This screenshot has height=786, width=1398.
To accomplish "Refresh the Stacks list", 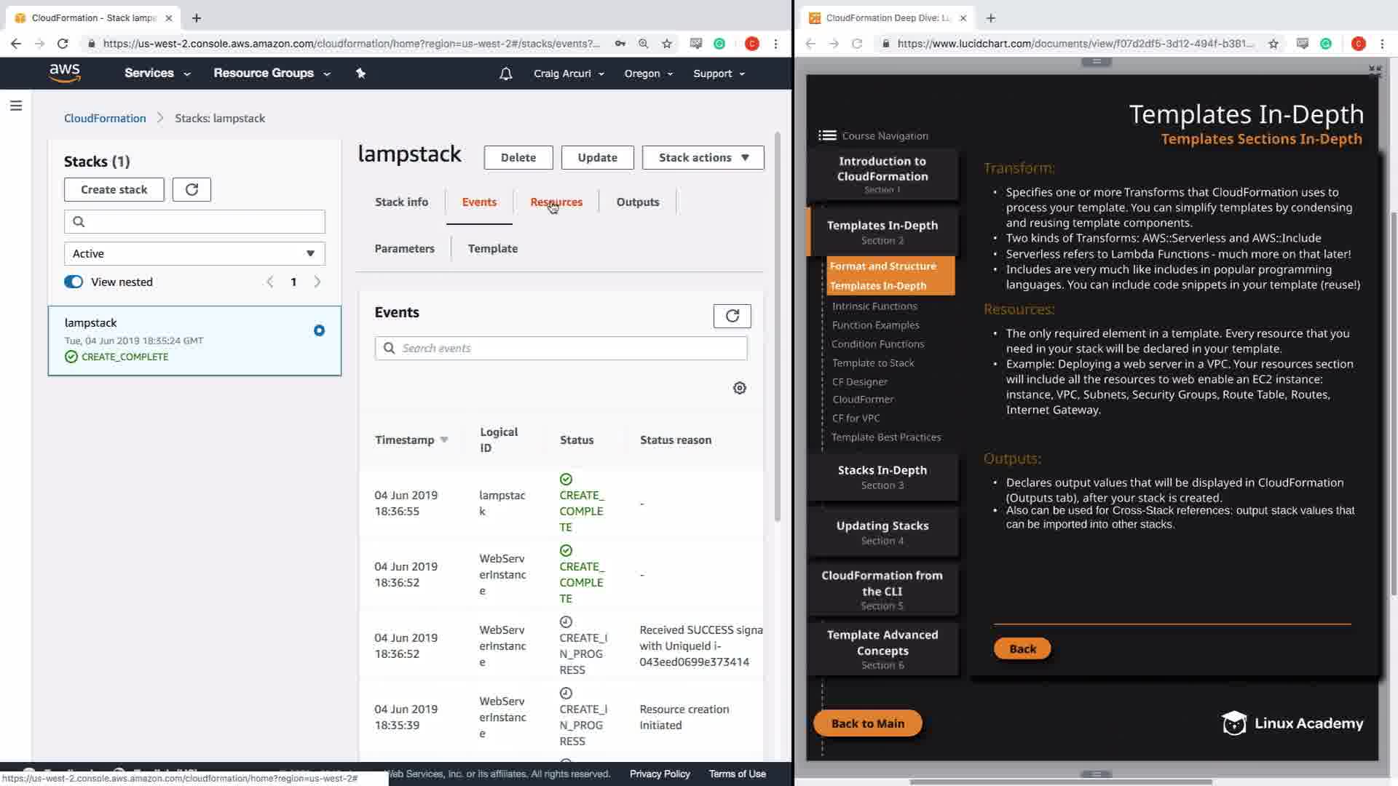I will tap(191, 189).
